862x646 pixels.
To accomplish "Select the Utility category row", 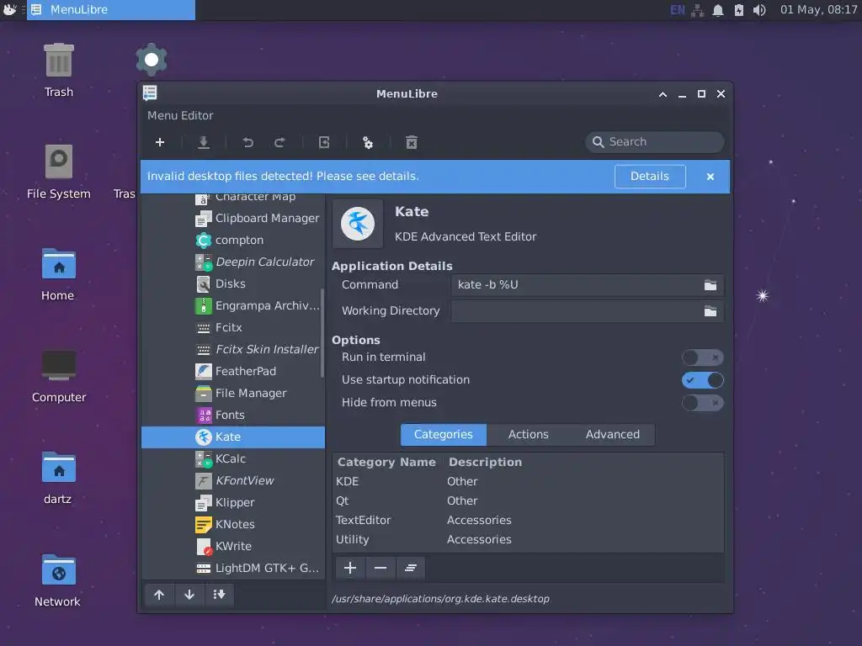I will tap(529, 539).
